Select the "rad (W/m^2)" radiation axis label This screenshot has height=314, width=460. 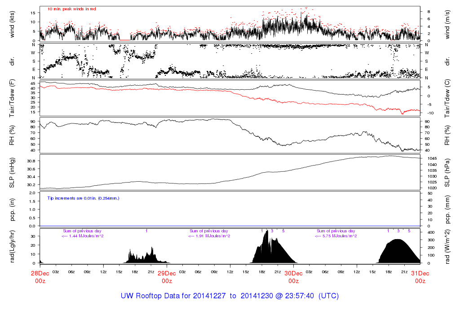[448, 246]
